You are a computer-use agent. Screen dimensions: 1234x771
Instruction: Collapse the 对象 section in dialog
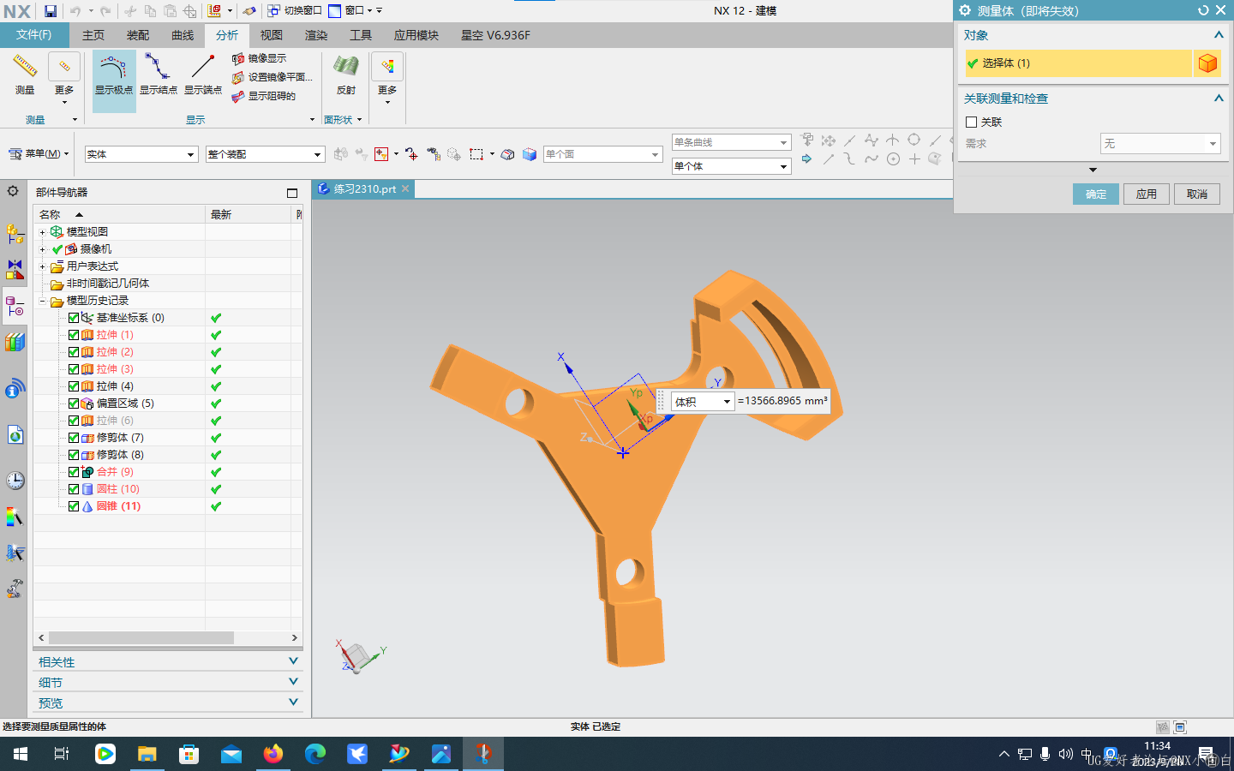1219,35
